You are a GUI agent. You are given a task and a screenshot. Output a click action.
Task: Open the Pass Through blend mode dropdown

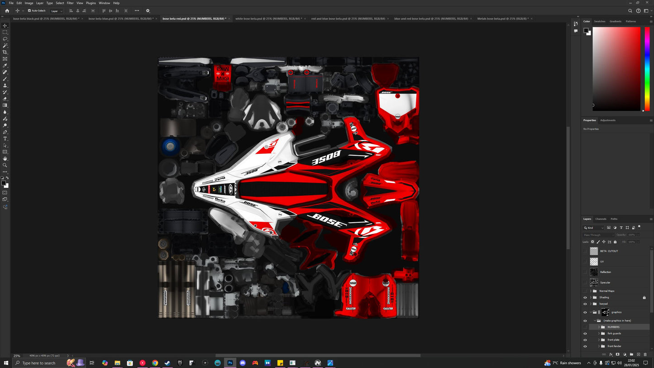(x=598, y=235)
